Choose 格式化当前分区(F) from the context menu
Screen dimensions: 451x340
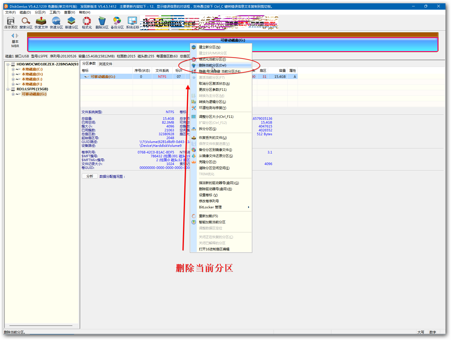point(221,59)
